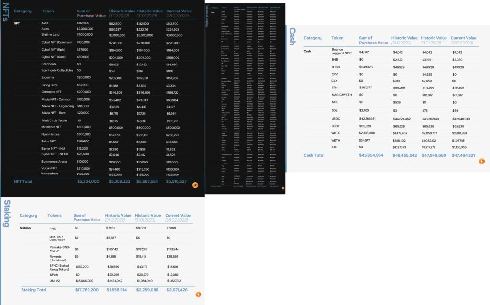
Task: Select the 'Category' header in the NFTs table
Action: (22, 11)
